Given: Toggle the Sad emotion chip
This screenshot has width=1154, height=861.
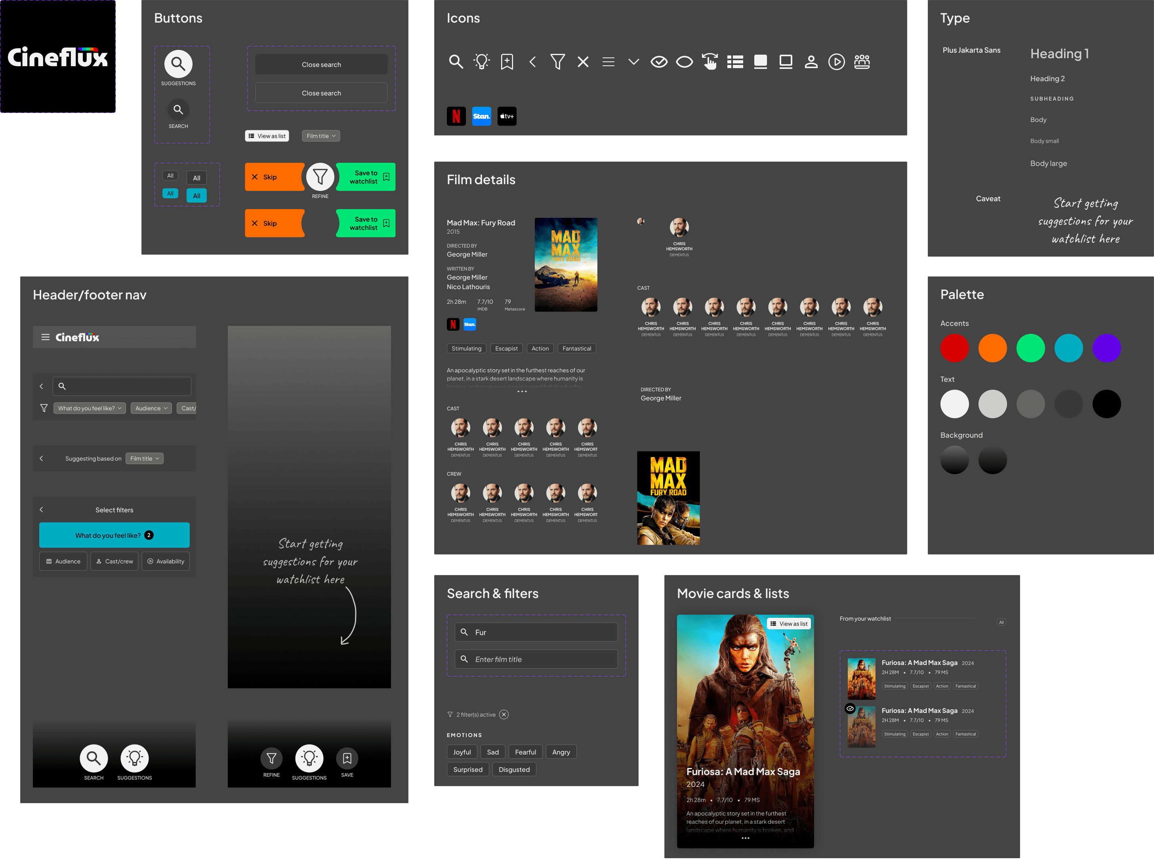Looking at the screenshot, I should pos(492,752).
